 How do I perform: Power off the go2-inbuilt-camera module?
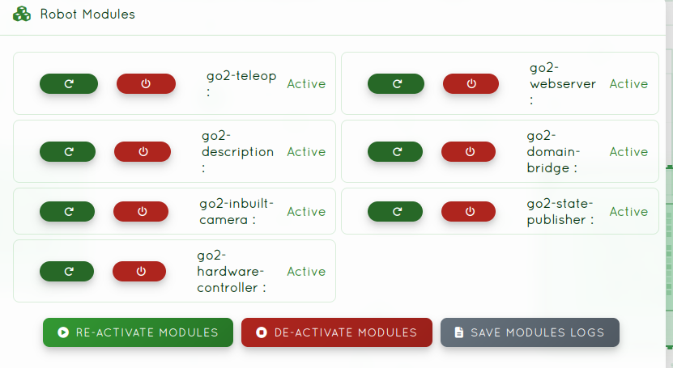pyautogui.click(x=141, y=211)
